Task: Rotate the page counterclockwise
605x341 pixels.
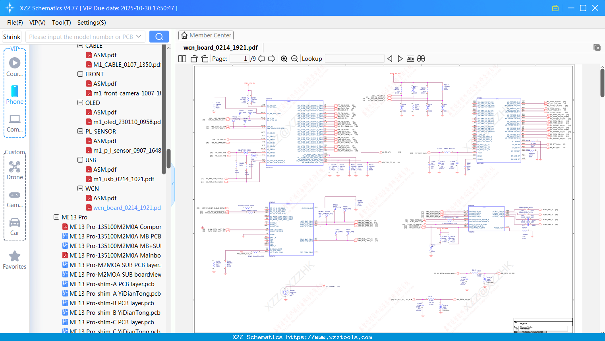Action: (x=193, y=58)
